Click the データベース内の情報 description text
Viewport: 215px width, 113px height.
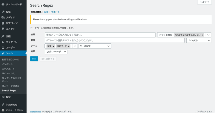tap(52, 28)
